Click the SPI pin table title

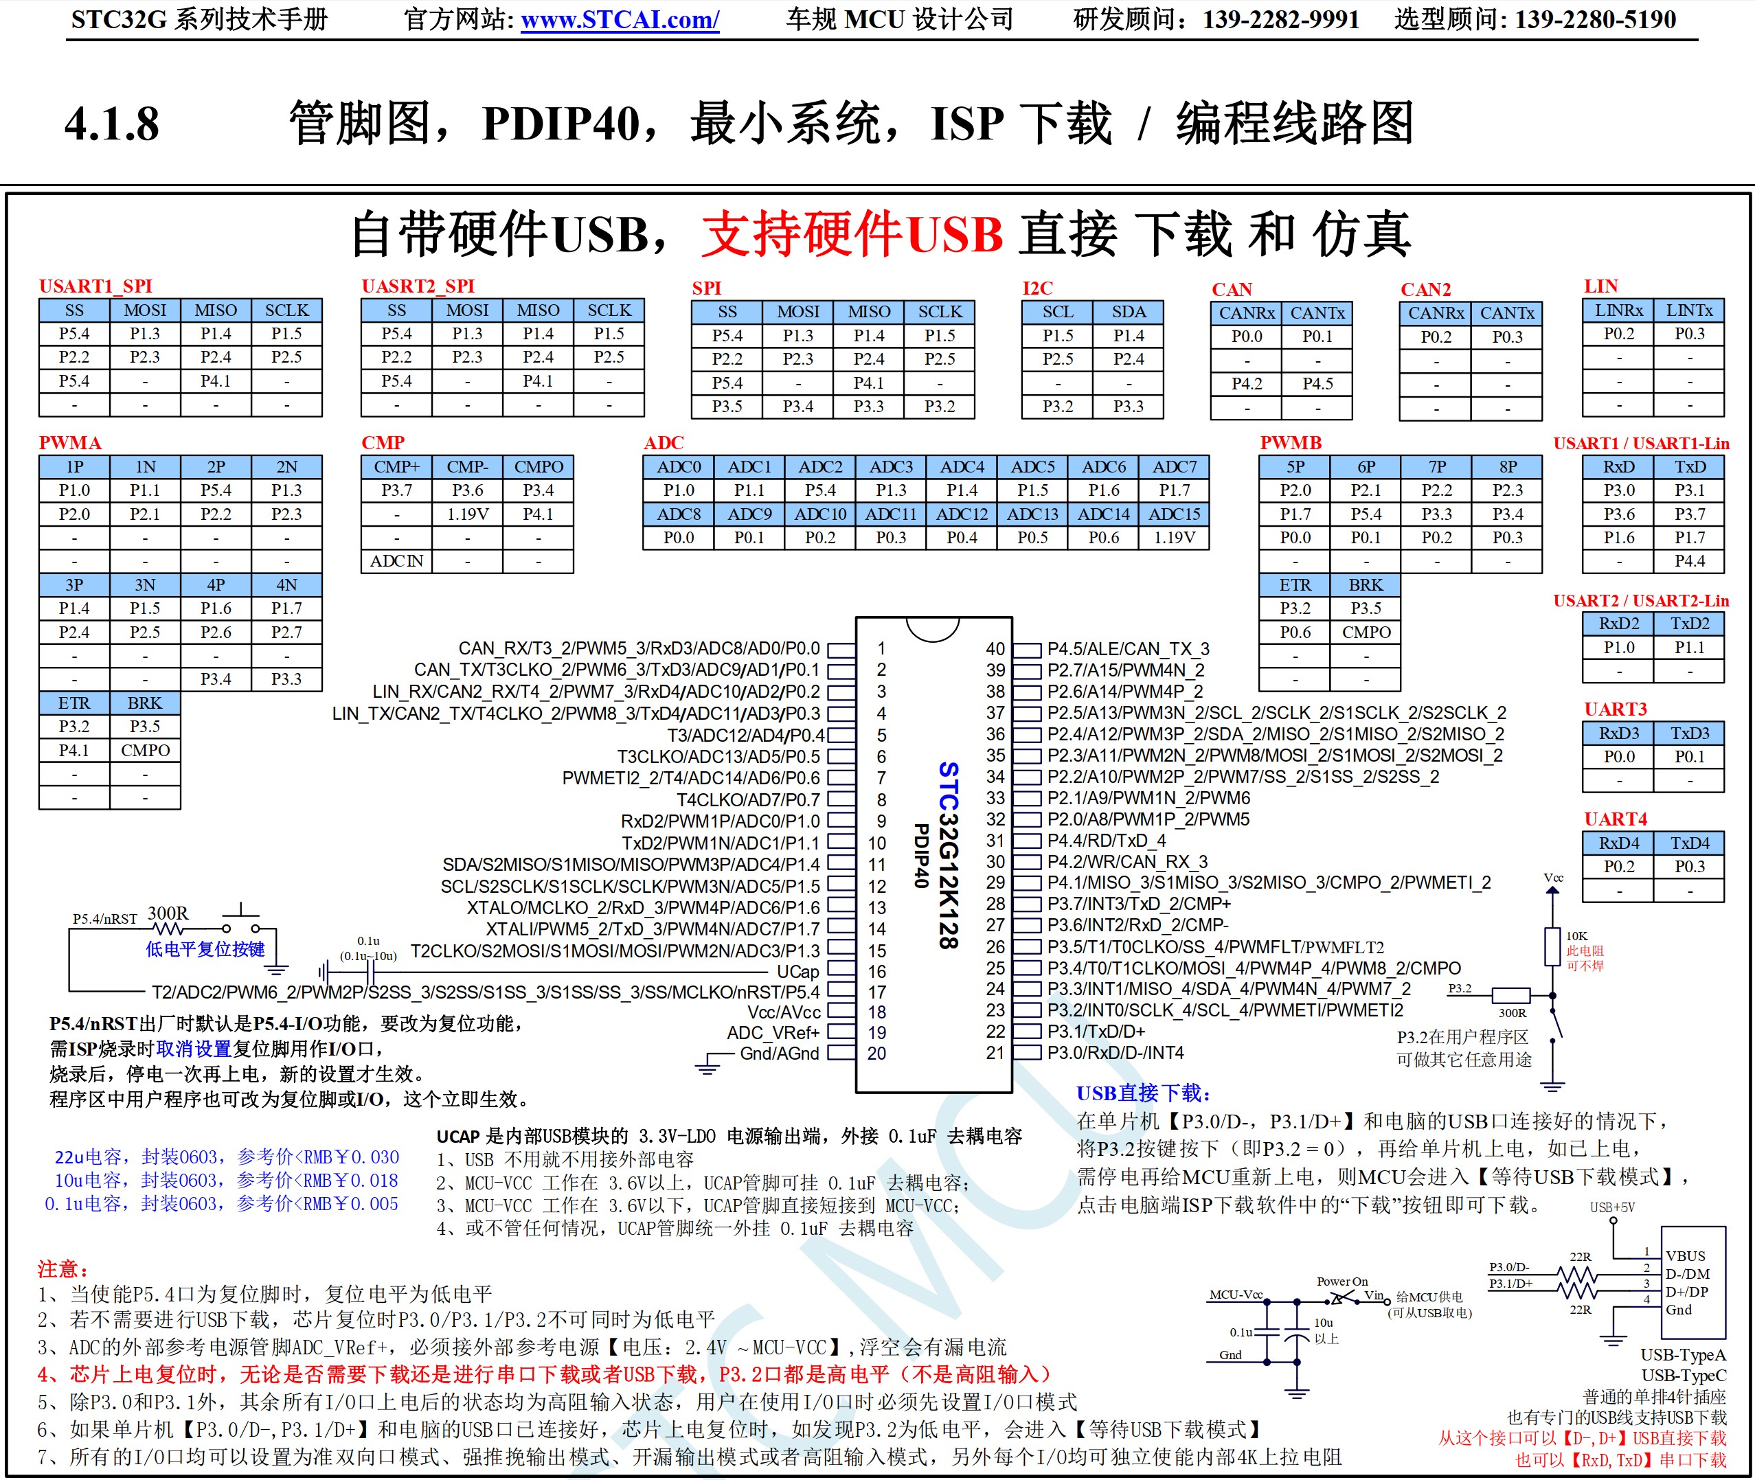(x=709, y=288)
